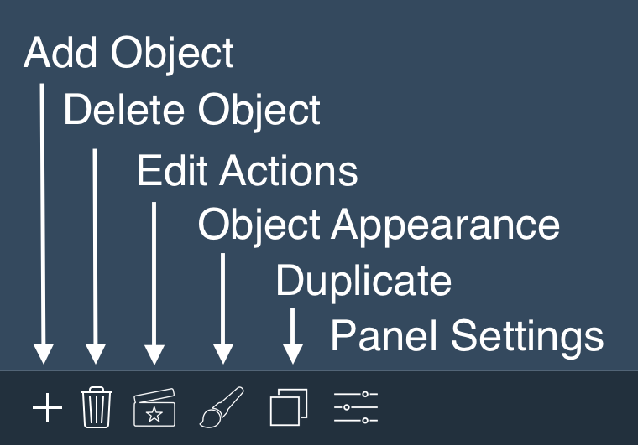
Task: Click the "Panel Settings" text label
Action: point(467,337)
